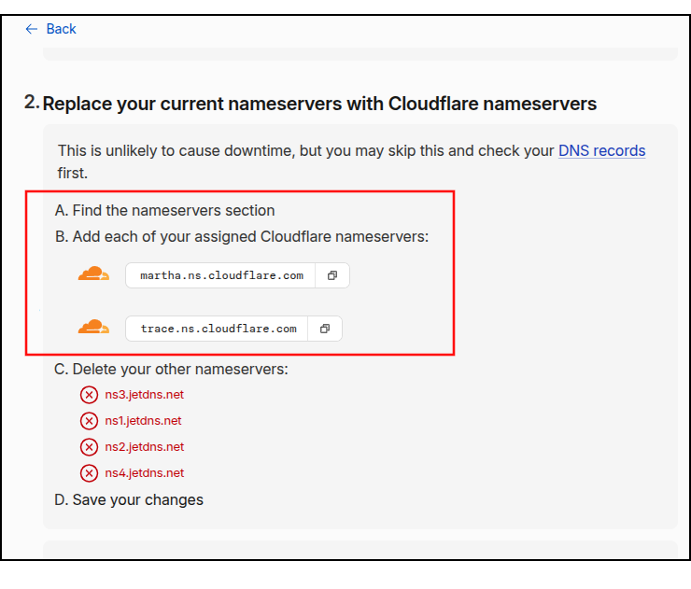Image resolution: width=691 pixels, height=589 pixels.
Task: Click the X icon next to ns4.jetdns.net
Action: coord(89,473)
